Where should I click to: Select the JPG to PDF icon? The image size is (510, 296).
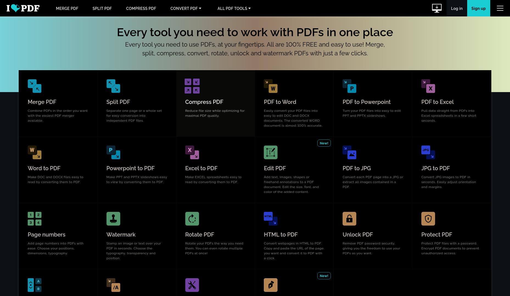coord(428,152)
